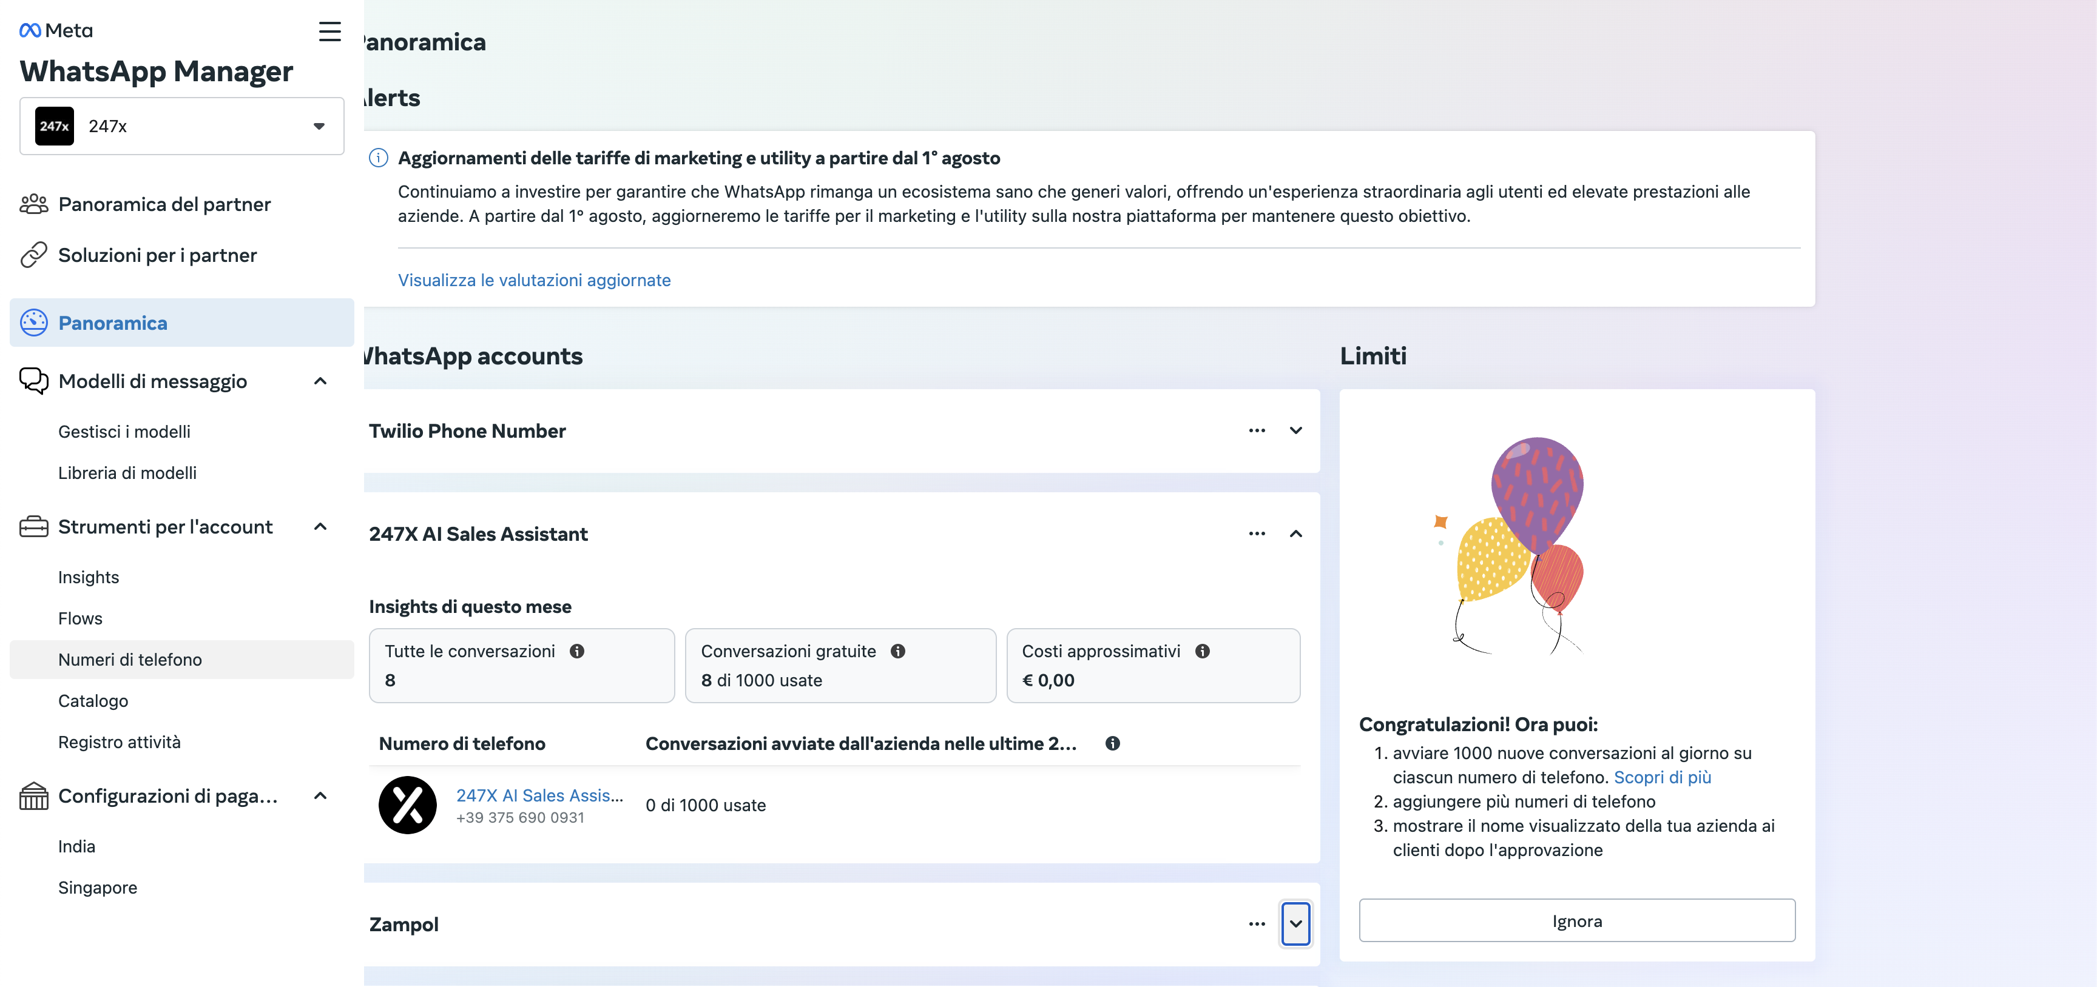
Task: Expand the Zampol account
Action: coord(1296,923)
